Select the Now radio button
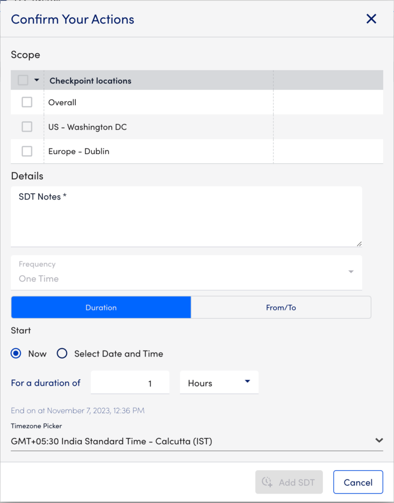The width and height of the screenshot is (394, 503). [16, 354]
